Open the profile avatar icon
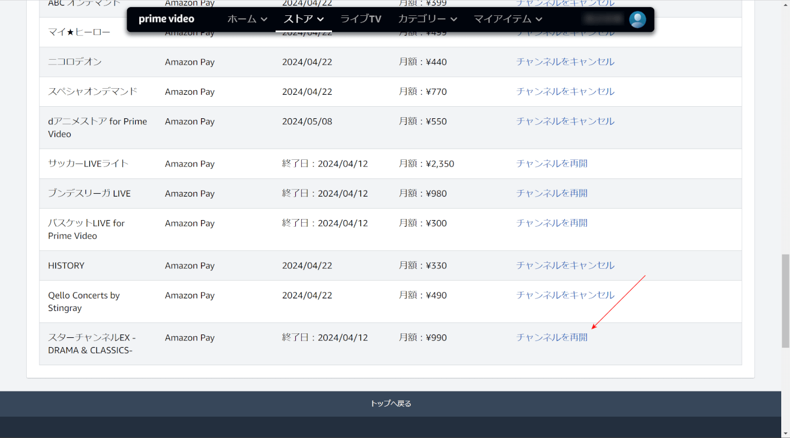 point(637,19)
